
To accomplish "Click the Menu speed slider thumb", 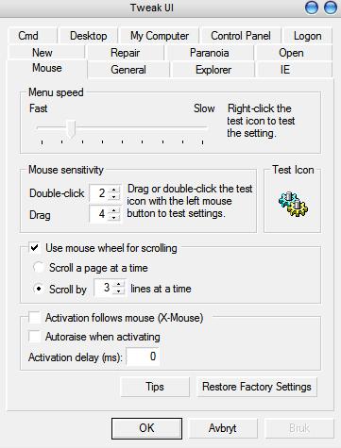I will pyautogui.click(x=72, y=129).
